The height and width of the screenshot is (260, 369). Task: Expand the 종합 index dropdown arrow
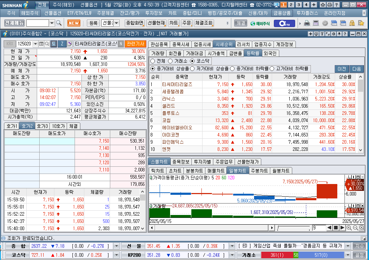tap(116, 246)
